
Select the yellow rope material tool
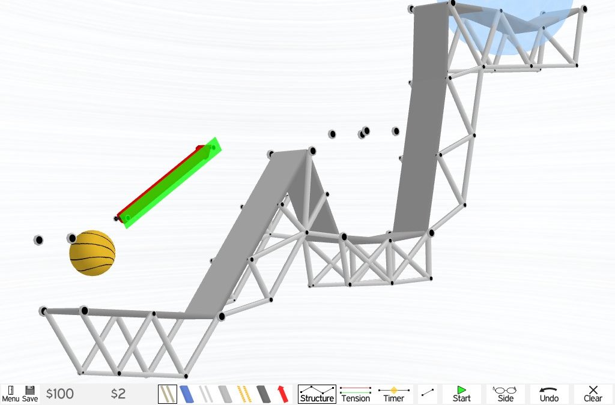tap(244, 394)
